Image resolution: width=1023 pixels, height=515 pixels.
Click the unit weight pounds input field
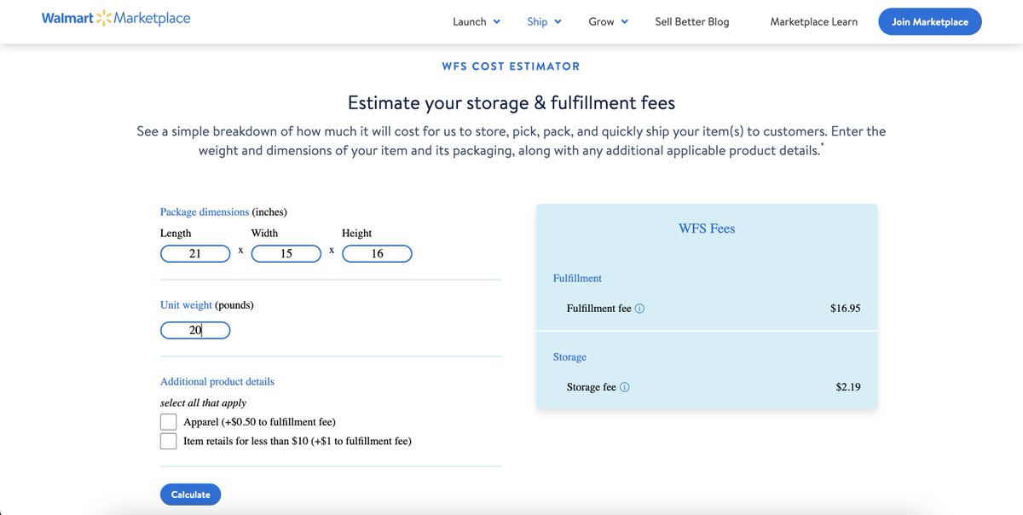[195, 329]
